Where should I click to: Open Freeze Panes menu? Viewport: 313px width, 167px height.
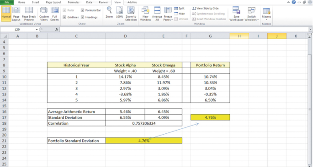click(x=168, y=14)
